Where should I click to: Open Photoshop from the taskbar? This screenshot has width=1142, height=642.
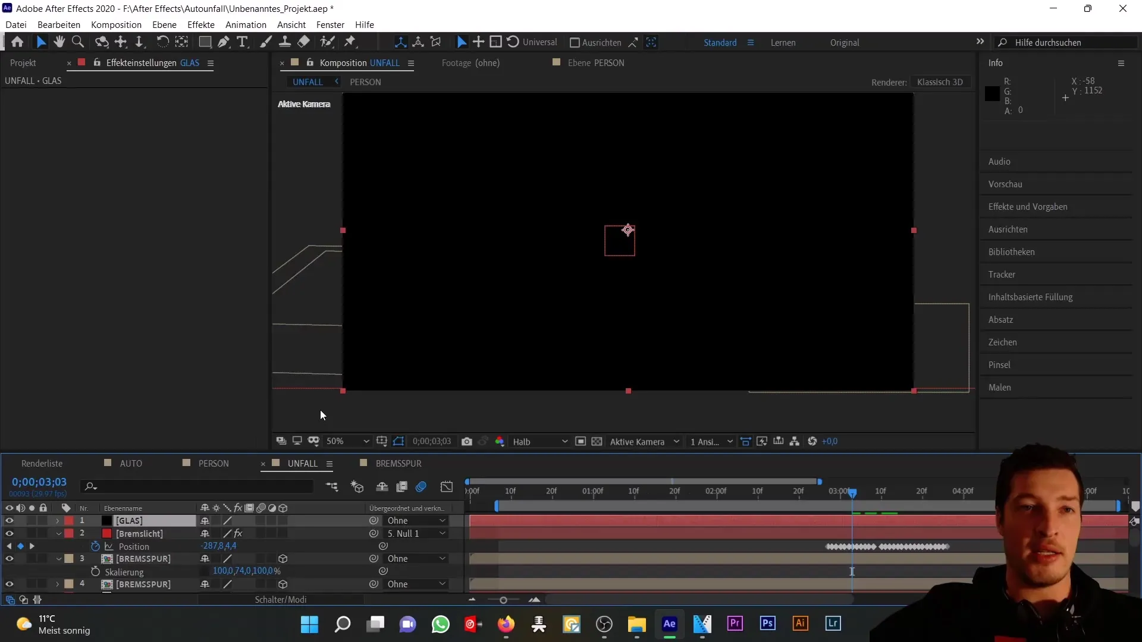tap(768, 624)
